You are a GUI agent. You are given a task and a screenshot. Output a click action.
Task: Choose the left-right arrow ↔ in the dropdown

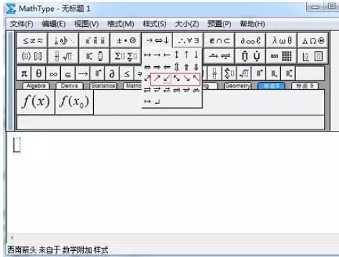point(147,55)
